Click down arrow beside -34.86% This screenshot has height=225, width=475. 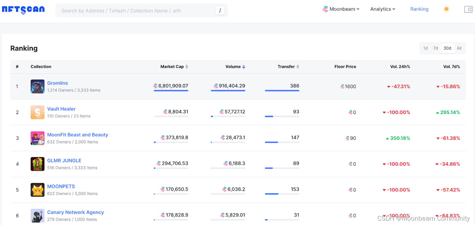(437, 164)
